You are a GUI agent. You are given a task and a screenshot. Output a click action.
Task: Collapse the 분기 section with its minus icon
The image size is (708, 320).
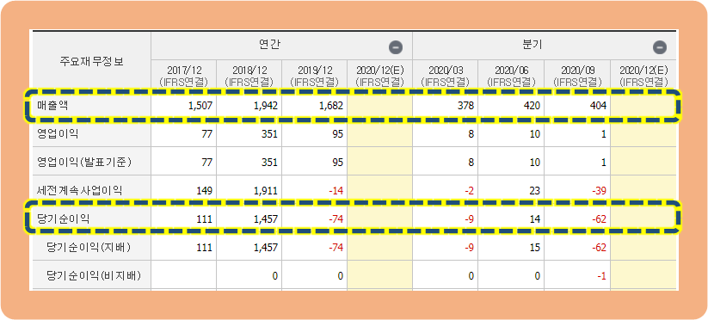pyautogui.click(x=660, y=47)
